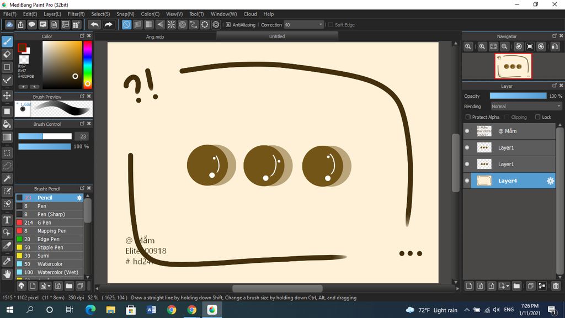Open Microsoft Word from the taskbar
This screenshot has width=565, height=318.
[151, 310]
